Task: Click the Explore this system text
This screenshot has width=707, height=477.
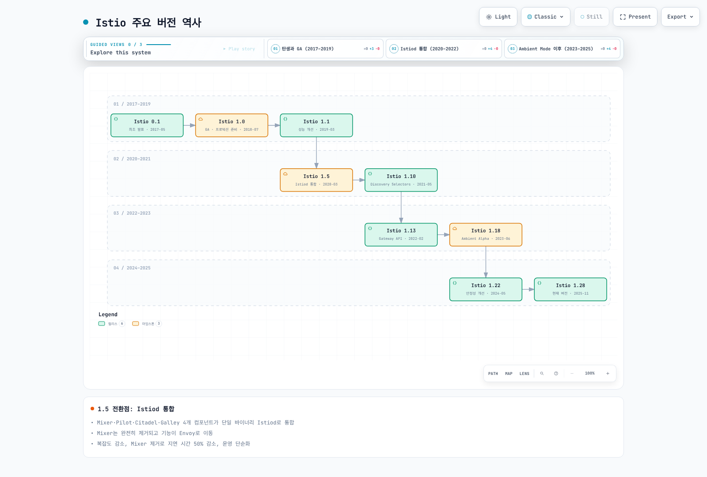Action: click(x=121, y=53)
